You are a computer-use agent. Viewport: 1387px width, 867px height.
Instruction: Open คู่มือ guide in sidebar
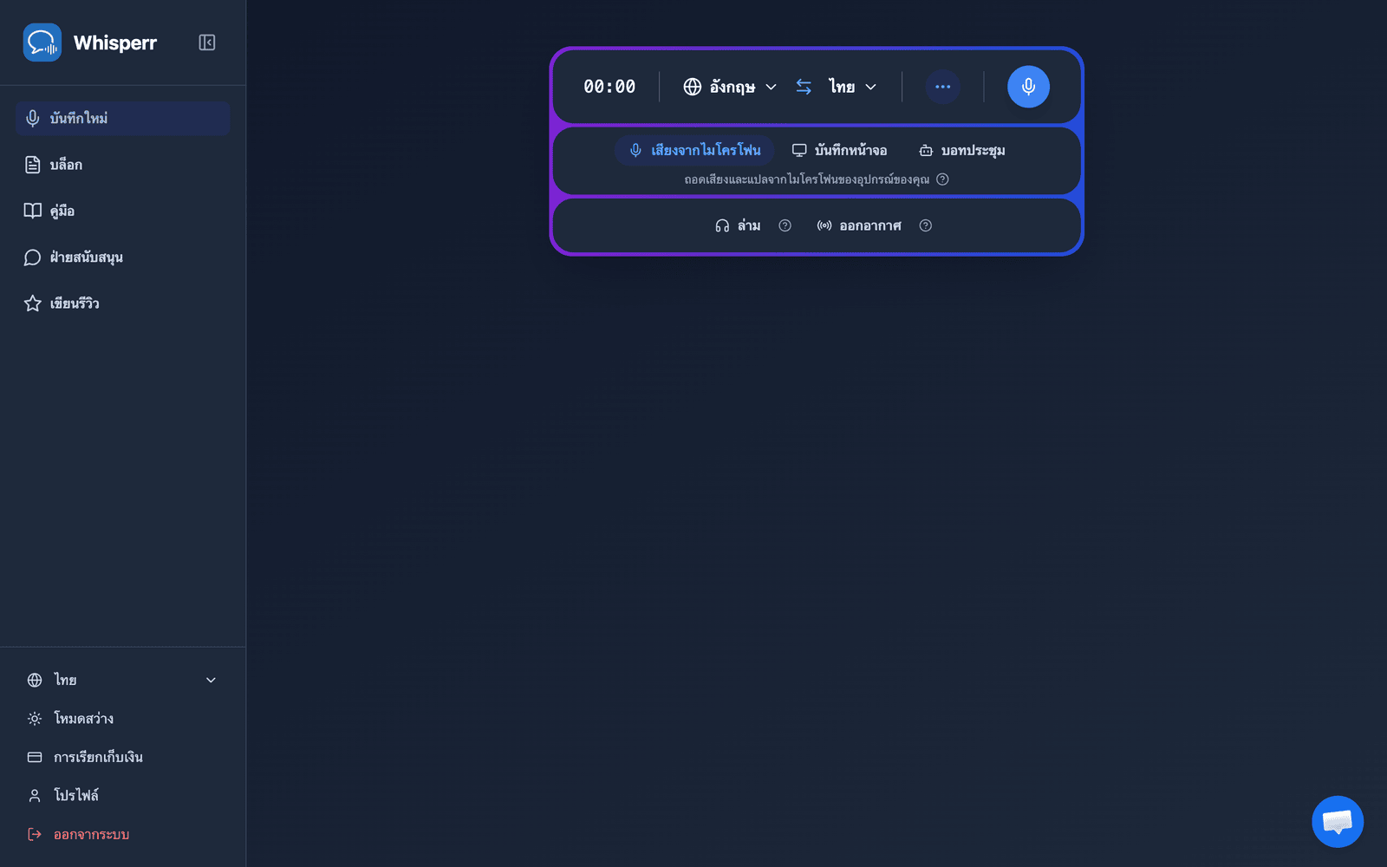click(122, 211)
